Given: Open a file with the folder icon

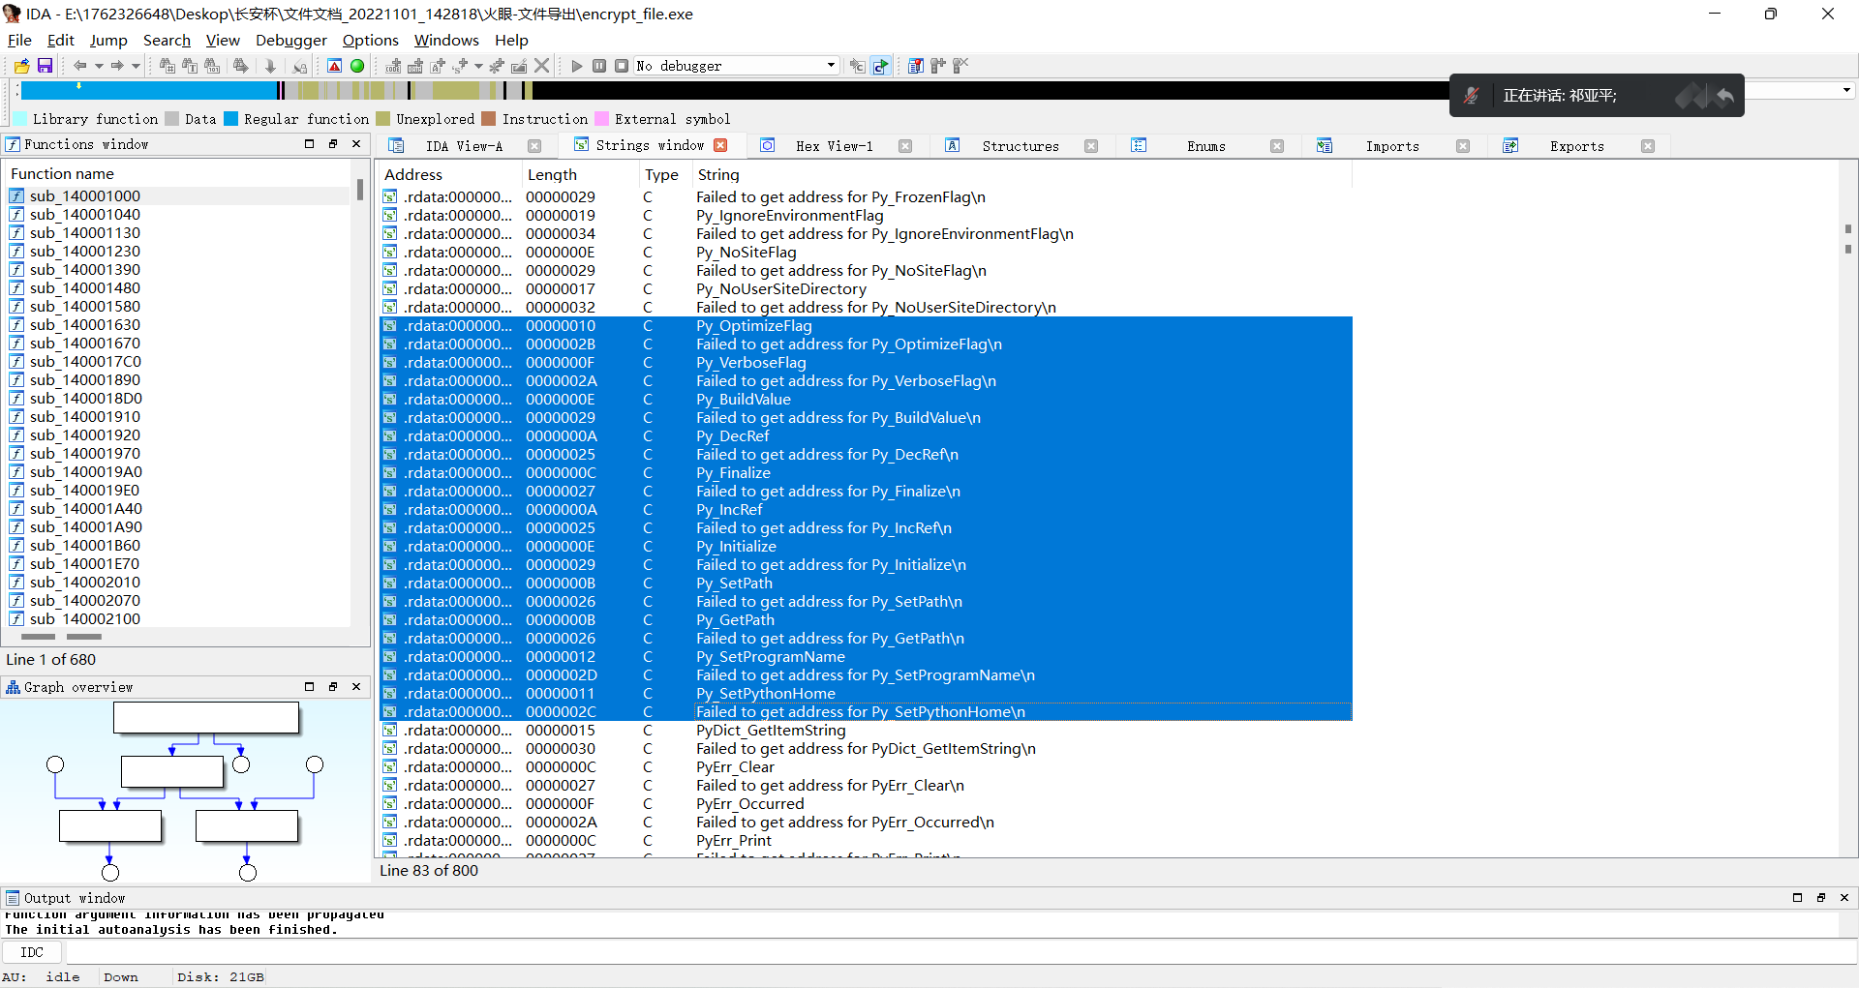Looking at the screenshot, I should pos(21,66).
